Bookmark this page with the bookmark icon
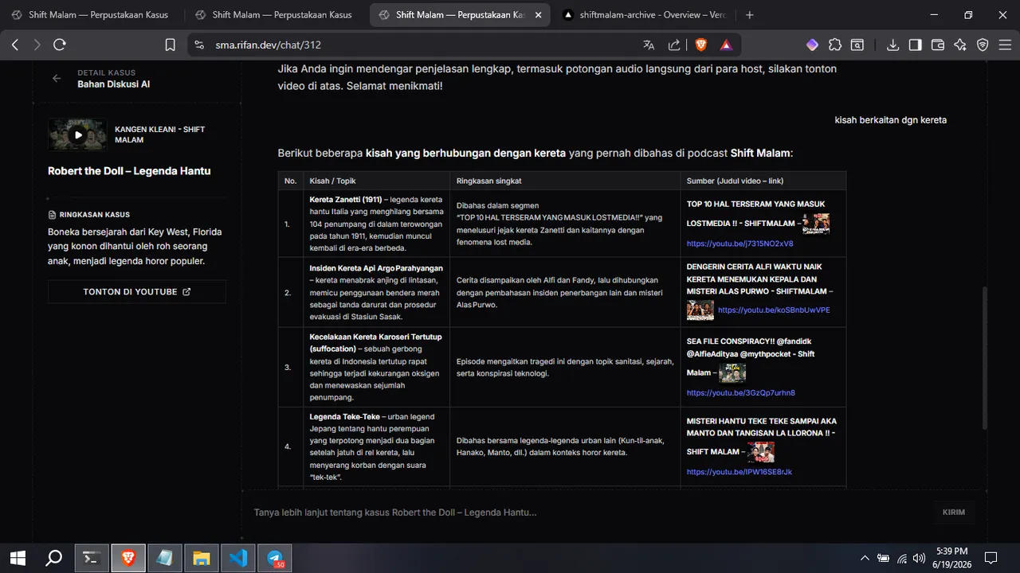 [170, 45]
